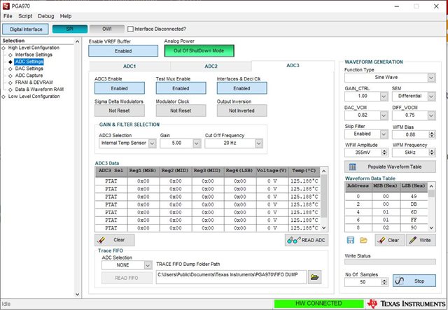Click the Digital Interface button
Viewport: 448px width, 310px height.
coord(26,29)
